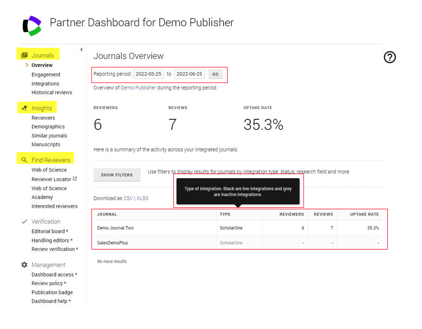This screenshot has width=422, height=329.
Task: Click the Partner Dashboard logo icon
Action: tap(32, 26)
